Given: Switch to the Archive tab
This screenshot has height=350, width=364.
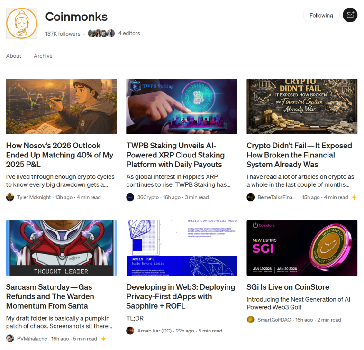Looking at the screenshot, I should pos(43,56).
